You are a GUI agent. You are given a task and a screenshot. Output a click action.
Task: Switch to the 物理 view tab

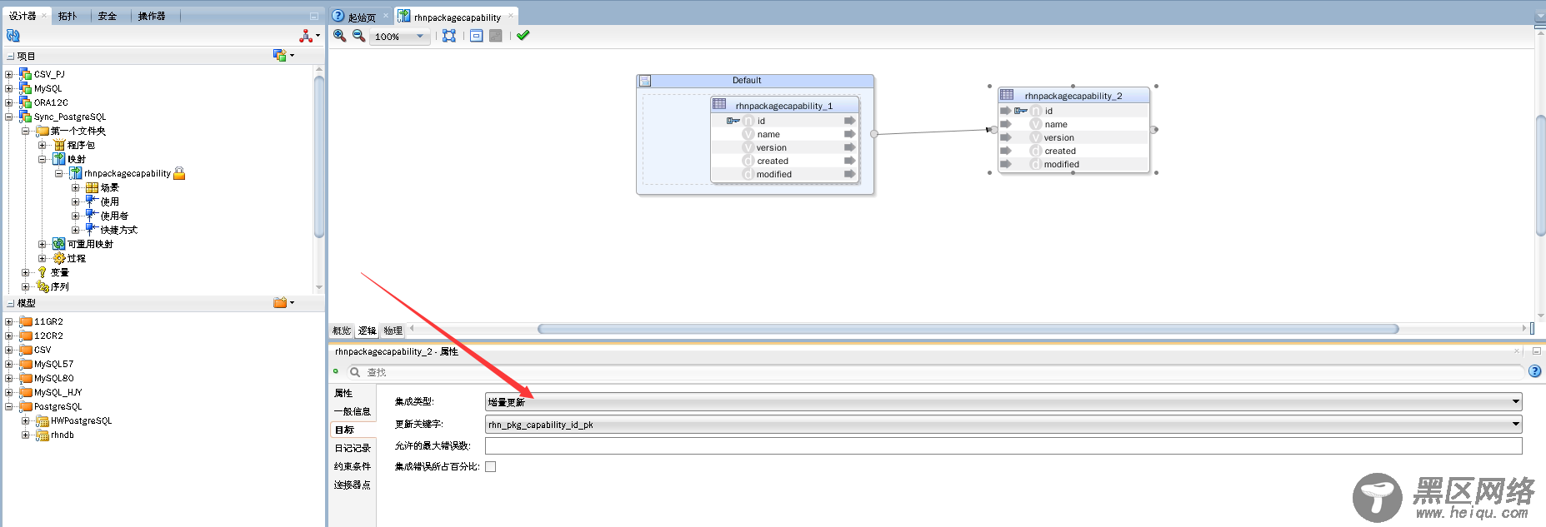(x=393, y=331)
